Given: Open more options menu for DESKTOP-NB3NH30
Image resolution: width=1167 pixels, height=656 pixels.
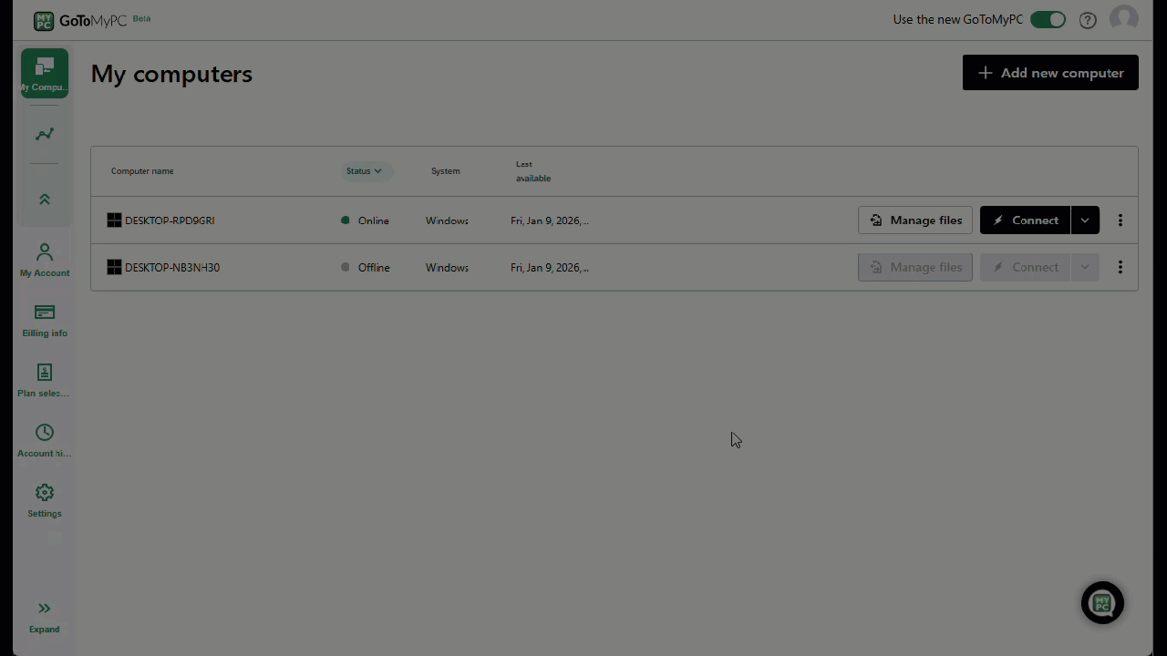Looking at the screenshot, I should (x=1121, y=267).
